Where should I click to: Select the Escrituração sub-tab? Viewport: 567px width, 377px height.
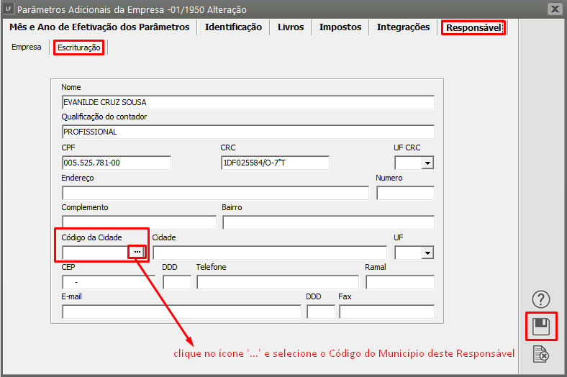click(x=80, y=47)
